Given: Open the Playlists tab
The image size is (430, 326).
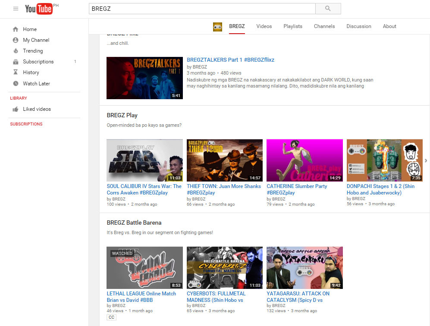Looking at the screenshot, I should click(293, 26).
